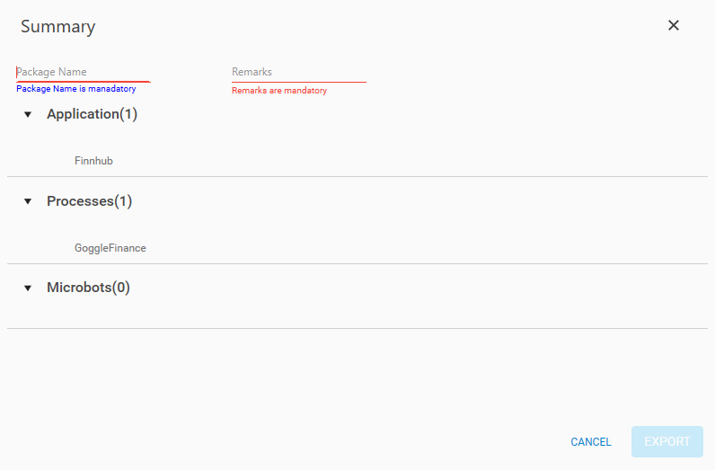
Task: Click the red underline beneath Package Name
Action: point(83,82)
